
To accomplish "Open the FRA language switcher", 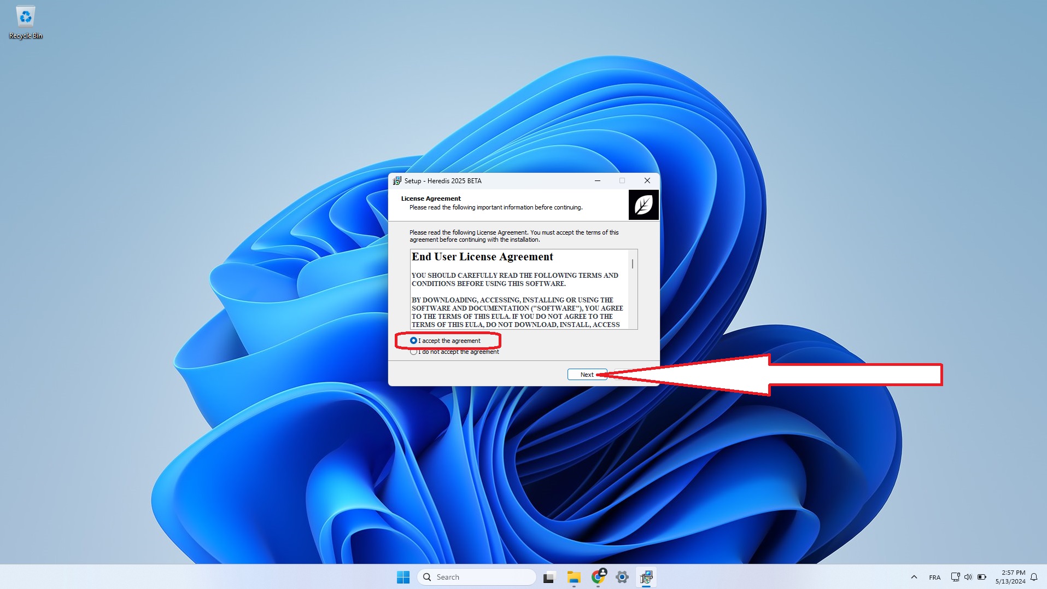I will click(x=935, y=578).
